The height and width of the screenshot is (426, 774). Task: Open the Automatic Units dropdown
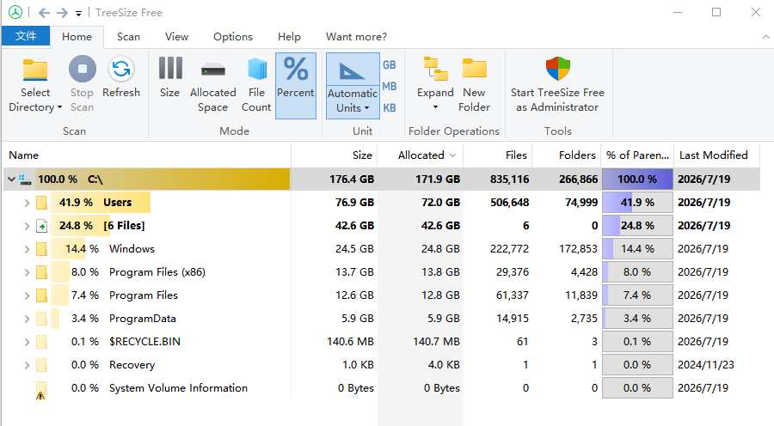[x=353, y=86]
